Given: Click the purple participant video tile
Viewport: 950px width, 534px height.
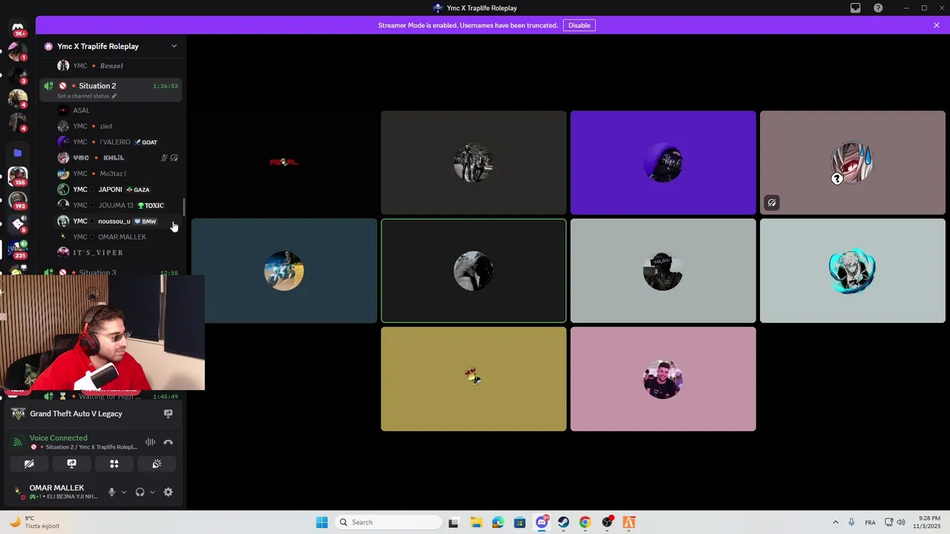Looking at the screenshot, I should 663,162.
